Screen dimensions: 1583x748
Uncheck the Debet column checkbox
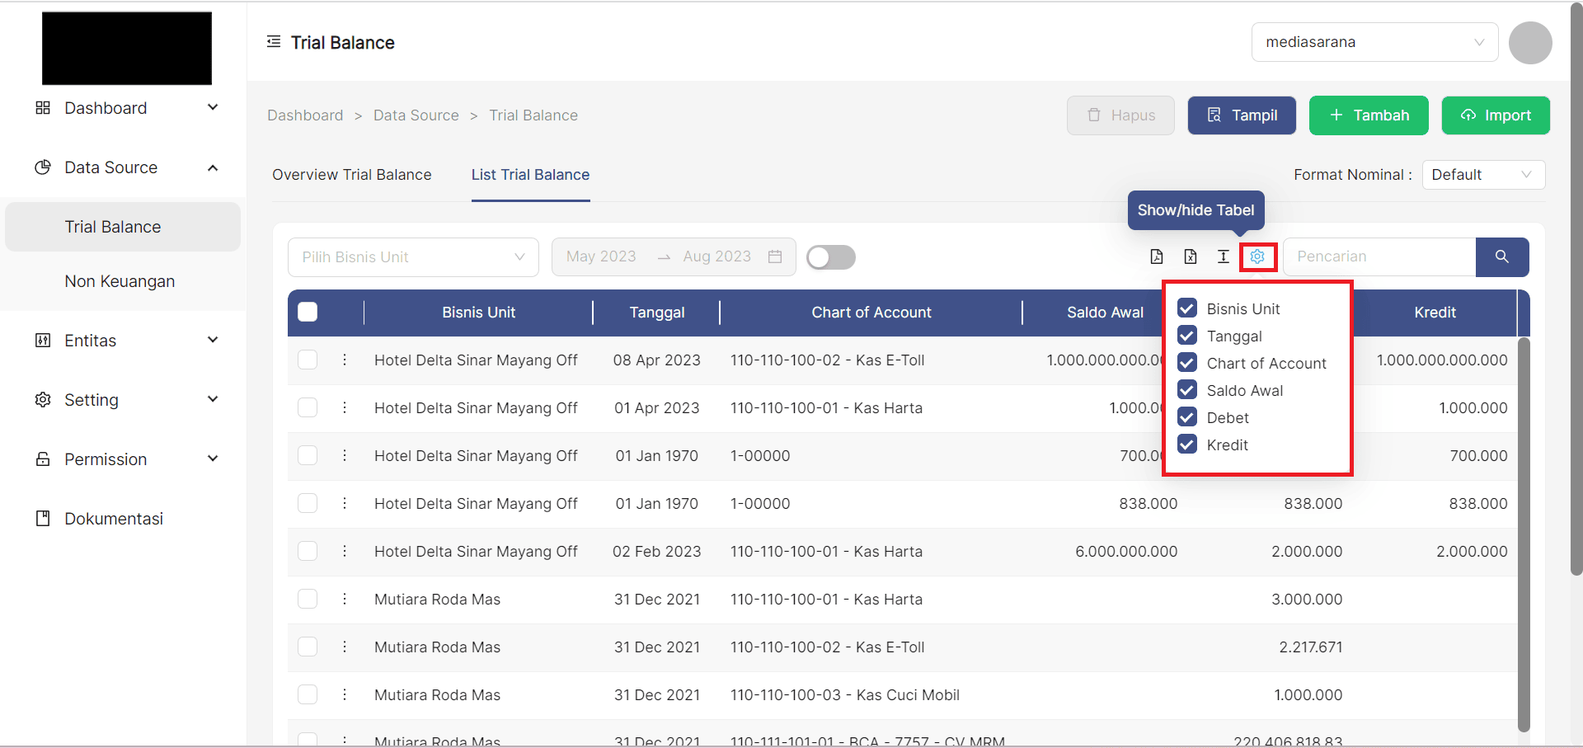[x=1187, y=417]
